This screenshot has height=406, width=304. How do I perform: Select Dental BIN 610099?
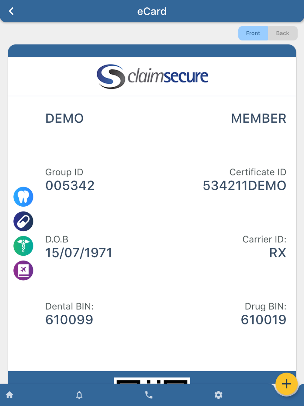tap(69, 320)
